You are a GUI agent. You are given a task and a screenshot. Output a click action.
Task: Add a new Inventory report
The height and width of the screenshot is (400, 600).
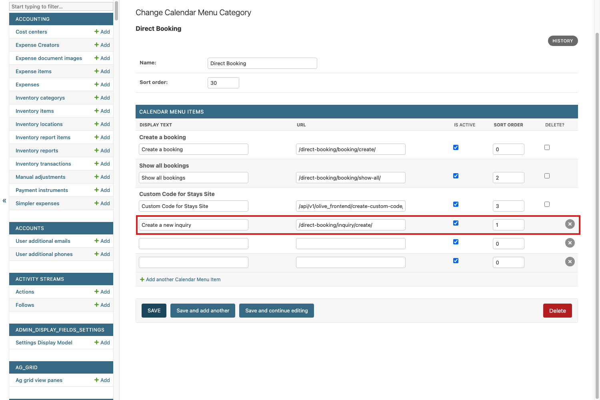[x=102, y=150]
